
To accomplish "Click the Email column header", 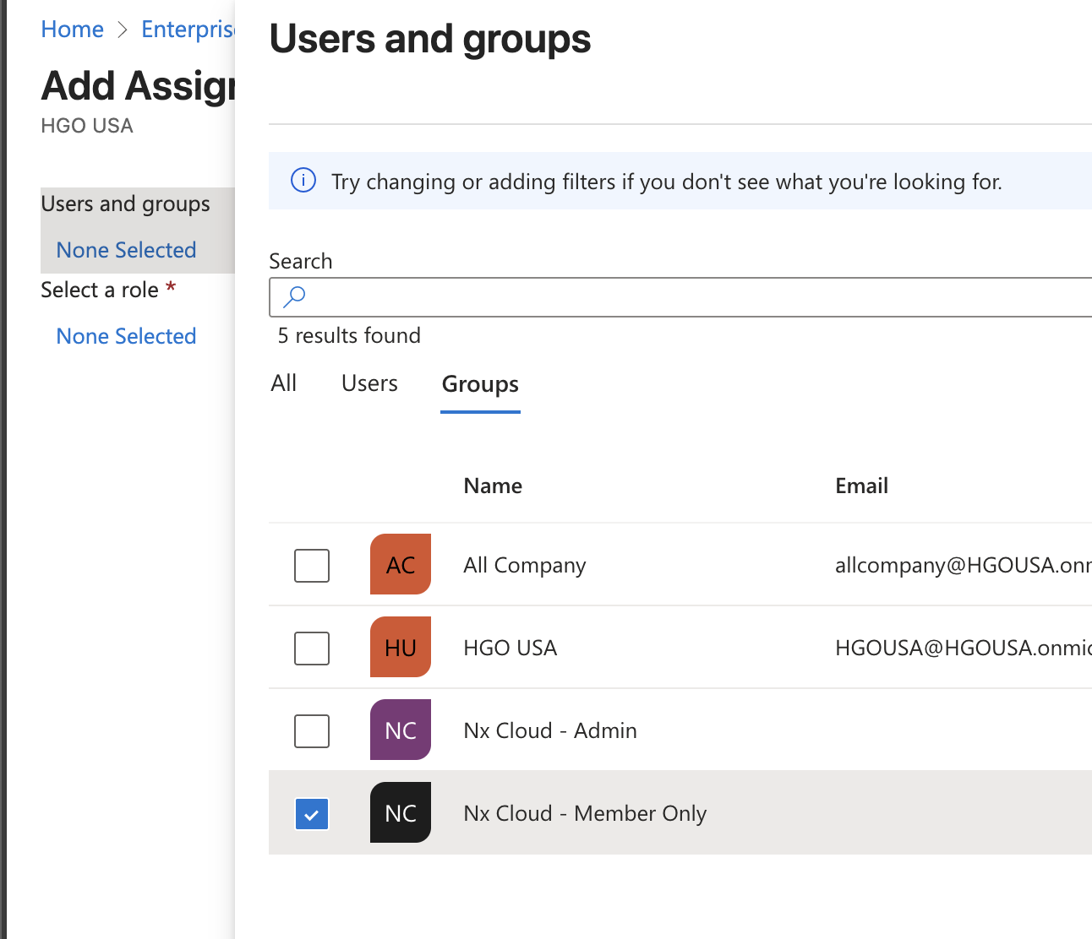I will point(861,486).
